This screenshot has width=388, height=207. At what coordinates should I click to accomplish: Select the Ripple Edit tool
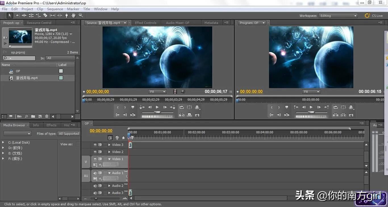(x=24, y=15)
